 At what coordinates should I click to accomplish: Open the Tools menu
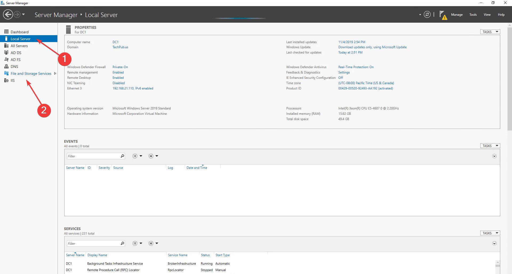pos(473,15)
